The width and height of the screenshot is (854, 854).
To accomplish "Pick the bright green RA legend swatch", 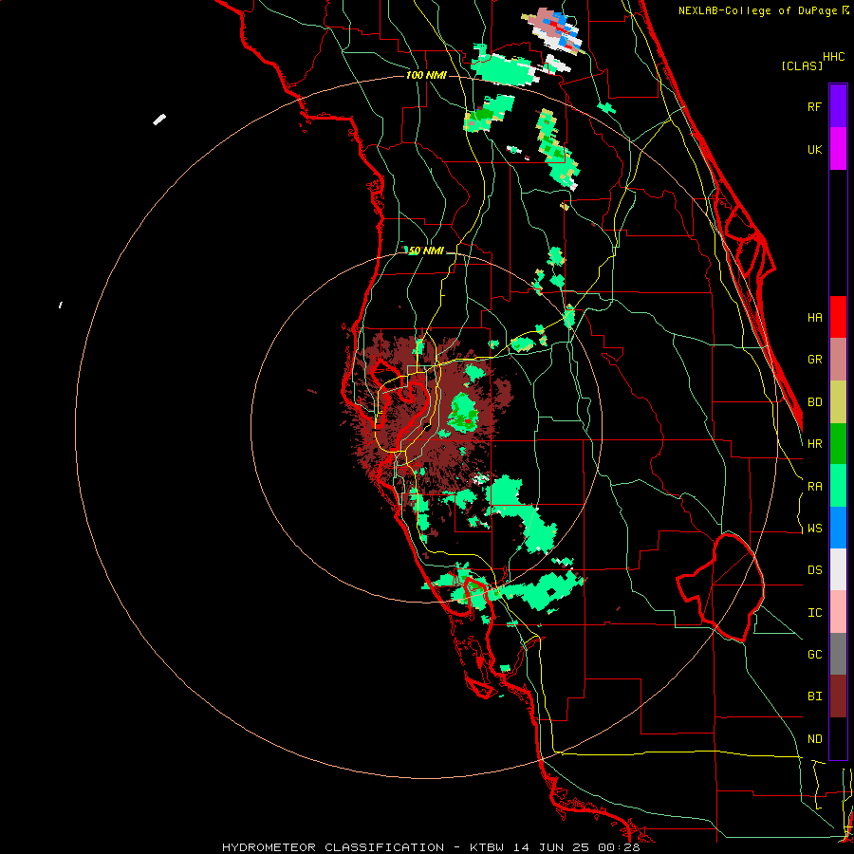I will point(838,486).
